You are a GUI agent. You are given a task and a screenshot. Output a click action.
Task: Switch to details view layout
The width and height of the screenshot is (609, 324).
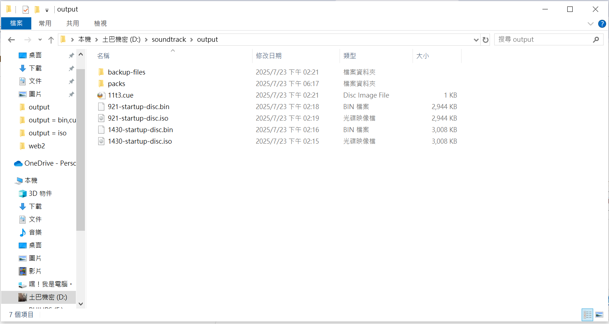click(587, 315)
